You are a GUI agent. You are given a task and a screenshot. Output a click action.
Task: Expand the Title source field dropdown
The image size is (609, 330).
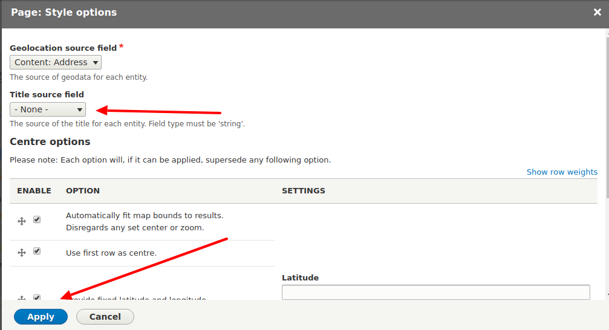[48, 109]
